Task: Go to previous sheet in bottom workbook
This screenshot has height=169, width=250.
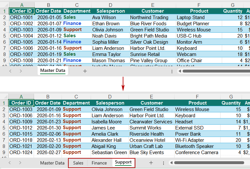Action: tap(10, 163)
